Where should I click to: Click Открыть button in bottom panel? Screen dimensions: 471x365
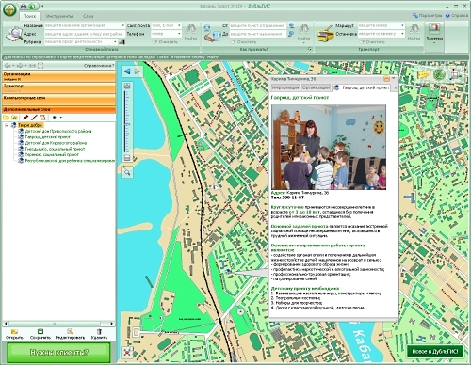click(14, 334)
